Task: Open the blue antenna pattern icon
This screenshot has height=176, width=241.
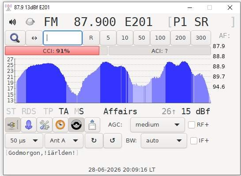Action: tap(29, 125)
